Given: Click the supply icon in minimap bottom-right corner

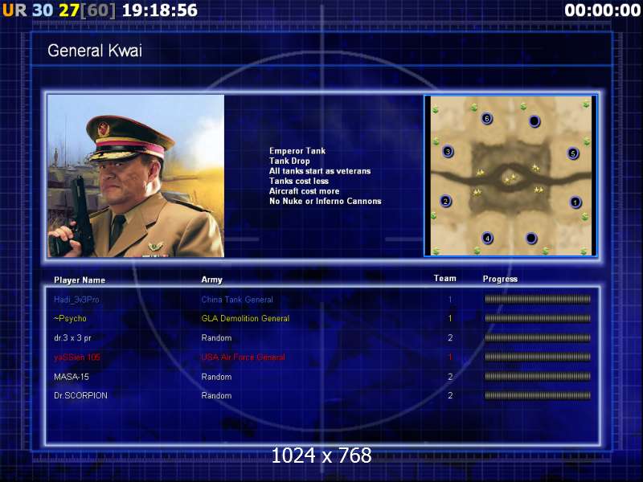Looking at the screenshot, I should (x=584, y=250).
